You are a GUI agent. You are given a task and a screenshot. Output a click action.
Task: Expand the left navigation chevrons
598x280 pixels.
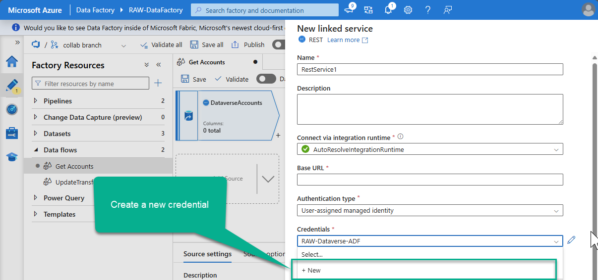click(x=17, y=43)
